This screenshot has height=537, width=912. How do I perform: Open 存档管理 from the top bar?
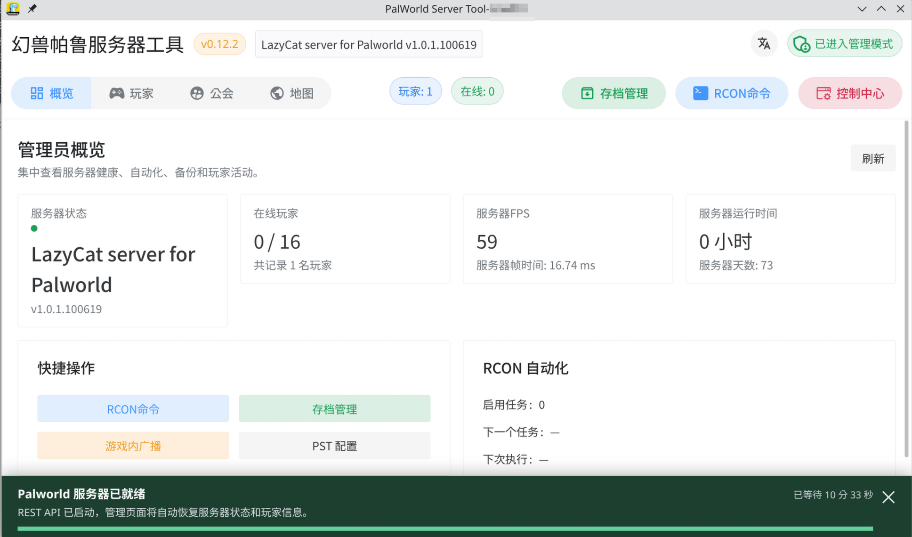click(614, 93)
